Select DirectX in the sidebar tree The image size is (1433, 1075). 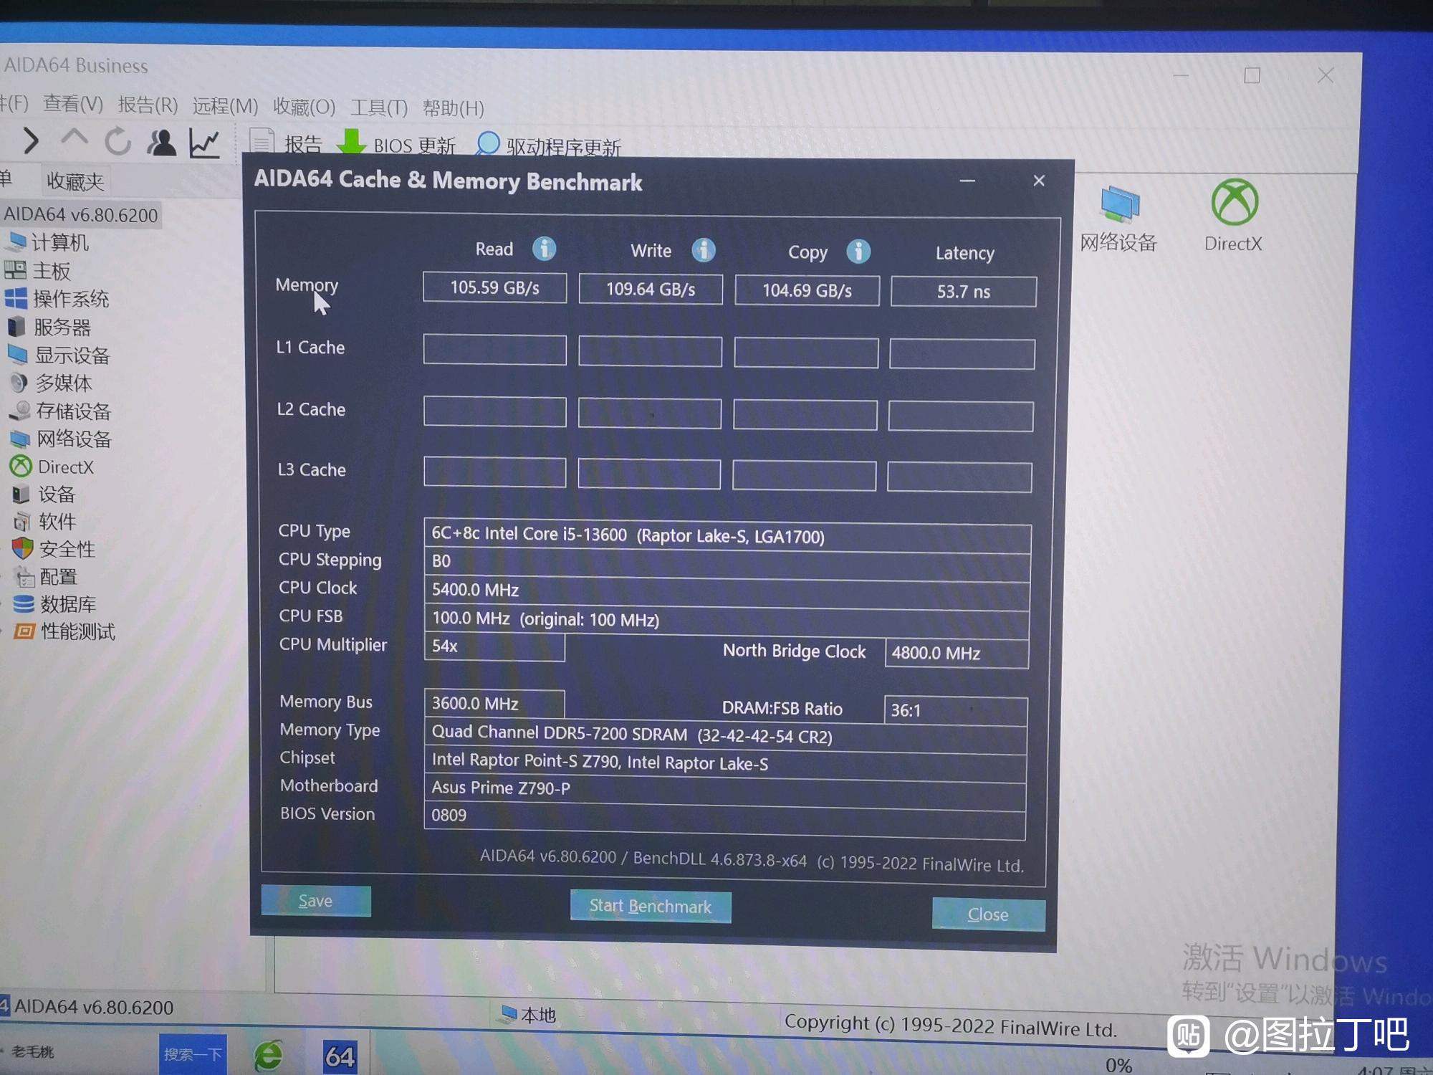pyautogui.click(x=52, y=467)
